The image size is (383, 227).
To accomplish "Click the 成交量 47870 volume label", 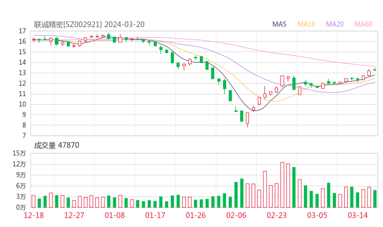I will 56,145.
